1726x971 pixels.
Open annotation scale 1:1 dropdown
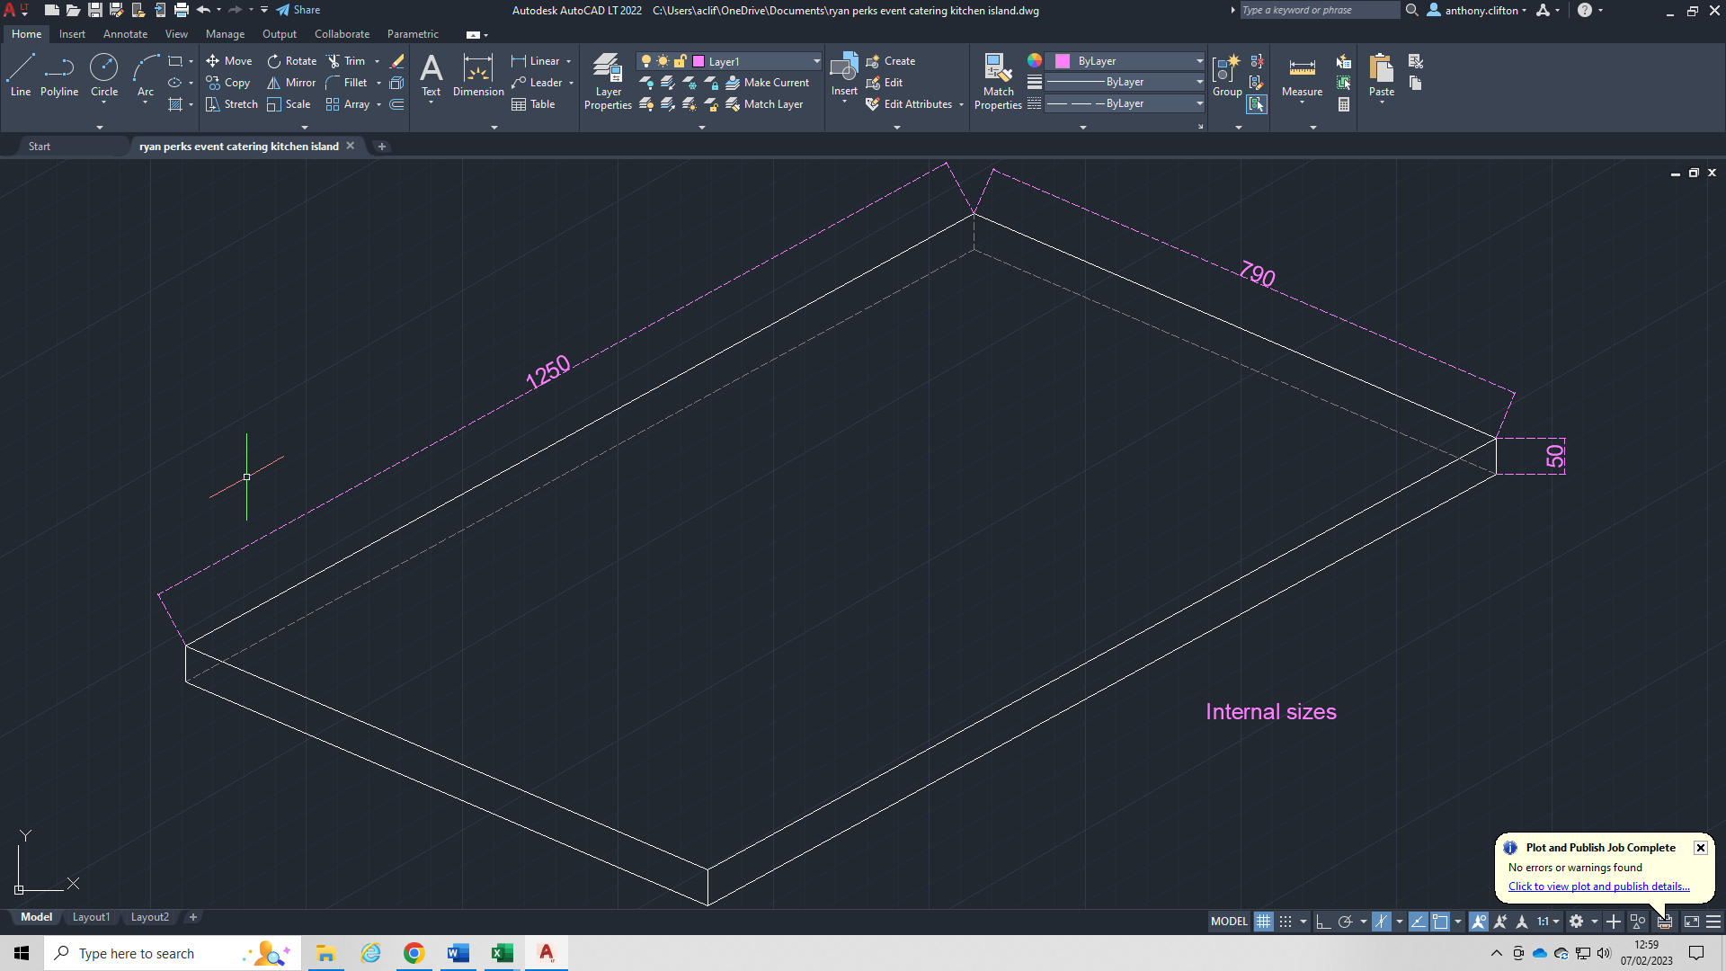tap(1548, 922)
